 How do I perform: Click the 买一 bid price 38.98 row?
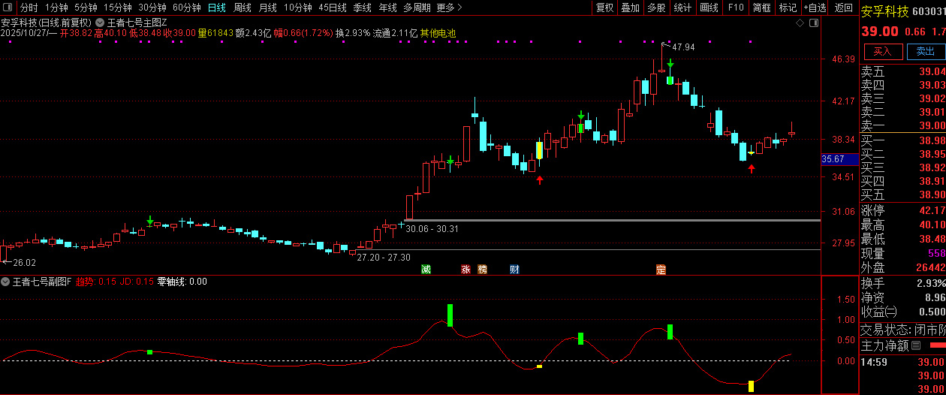[x=902, y=140]
